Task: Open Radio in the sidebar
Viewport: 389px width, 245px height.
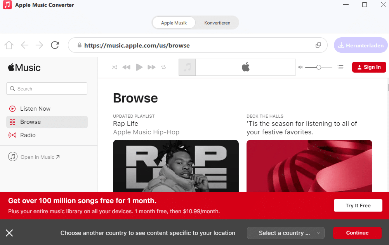Action: 47,135
